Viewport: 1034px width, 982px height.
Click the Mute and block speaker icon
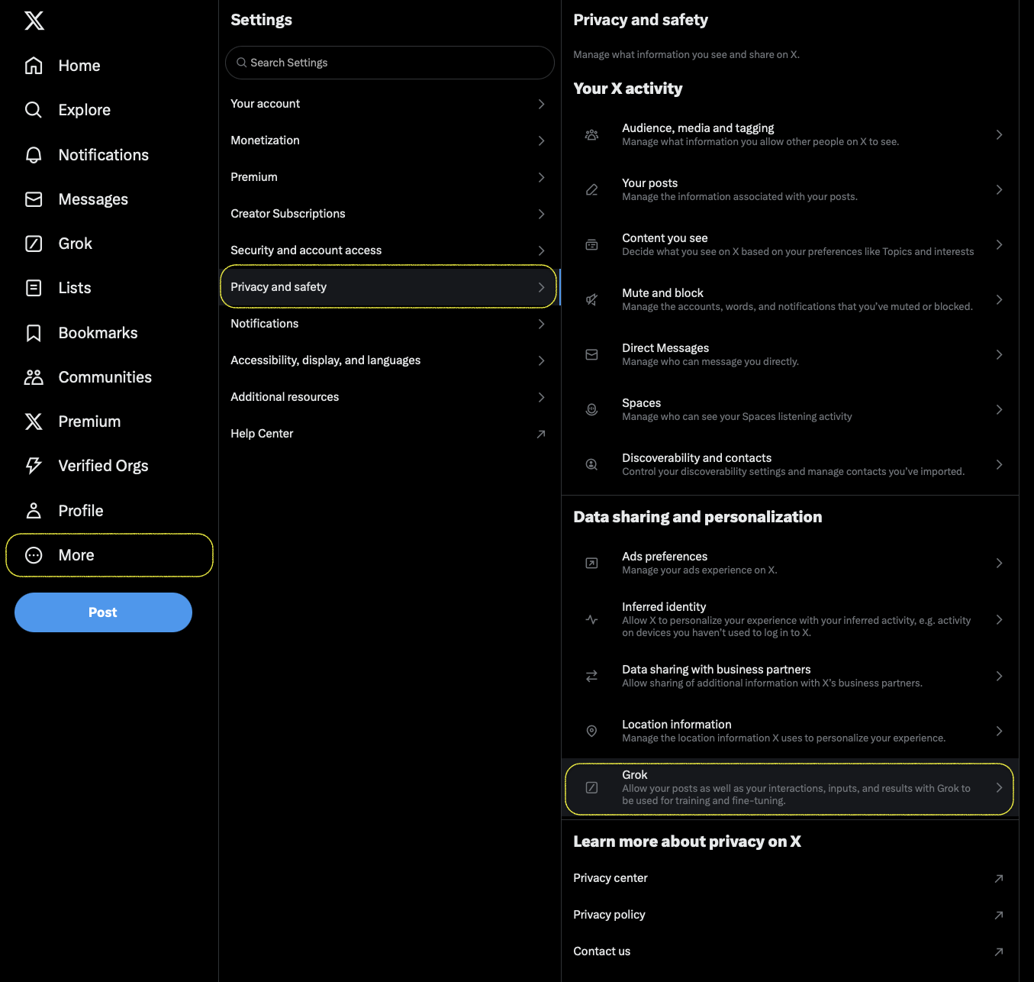tap(591, 299)
